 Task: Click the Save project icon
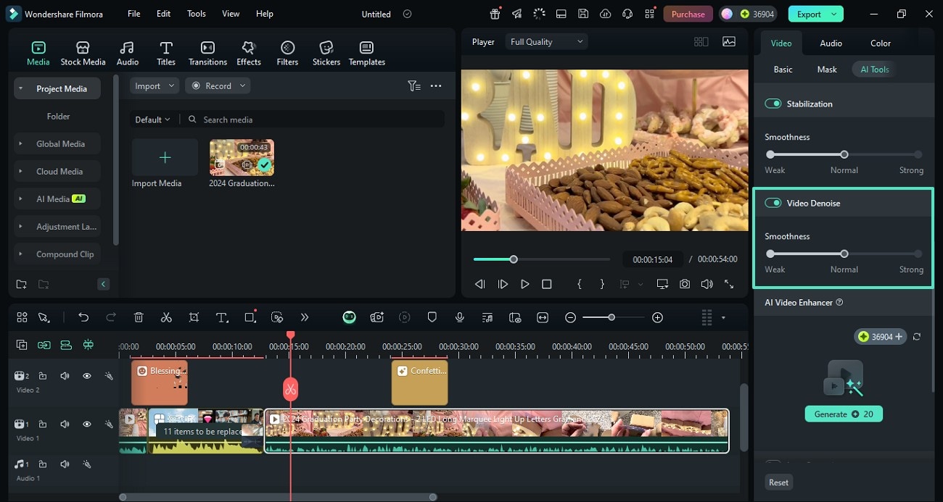coord(583,14)
